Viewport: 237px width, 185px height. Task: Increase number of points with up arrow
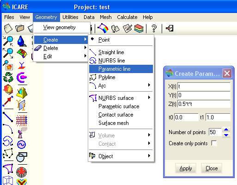coord(226,129)
